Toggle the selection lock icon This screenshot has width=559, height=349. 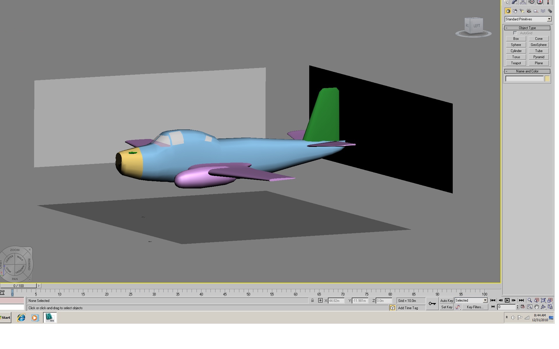pyautogui.click(x=312, y=300)
